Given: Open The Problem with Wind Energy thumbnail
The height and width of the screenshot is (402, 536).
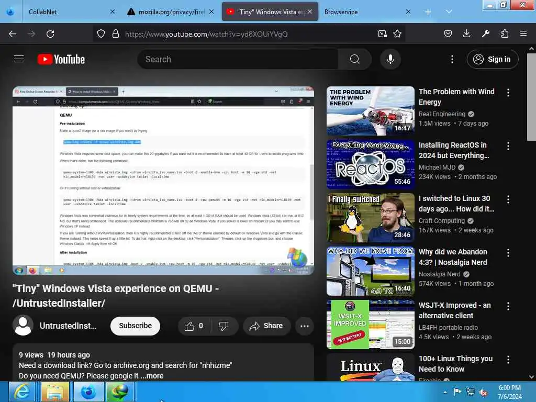Looking at the screenshot, I should (x=371, y=111).
